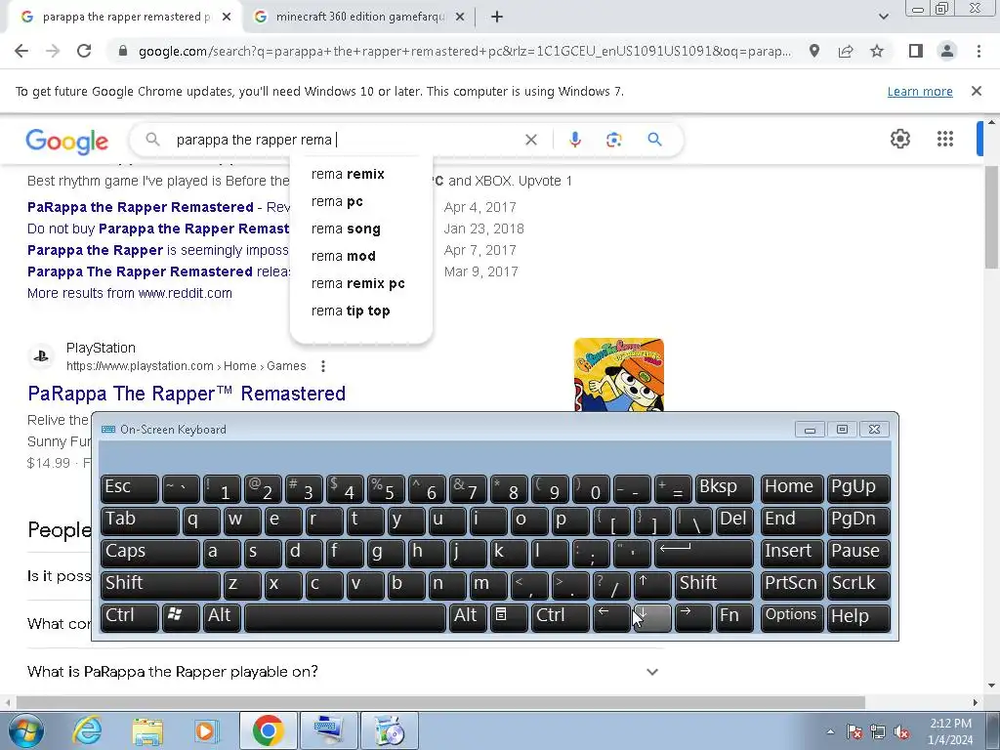Image resolution: width=1000 pixels, height=750 pixels.
Task: Toggle the right Alt key
Action: coord(468,617)
